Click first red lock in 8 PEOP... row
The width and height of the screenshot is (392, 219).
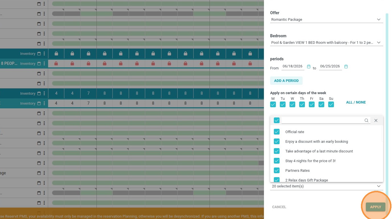pyautogui.click(x=56, y=64)
